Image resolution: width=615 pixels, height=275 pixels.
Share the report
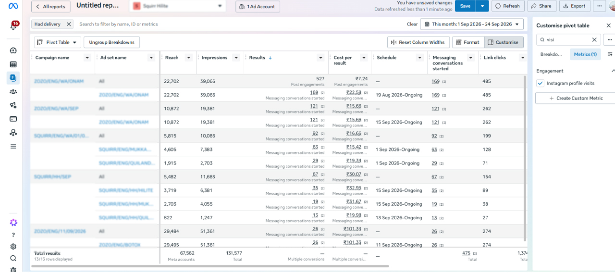click(x=542, y=6)
